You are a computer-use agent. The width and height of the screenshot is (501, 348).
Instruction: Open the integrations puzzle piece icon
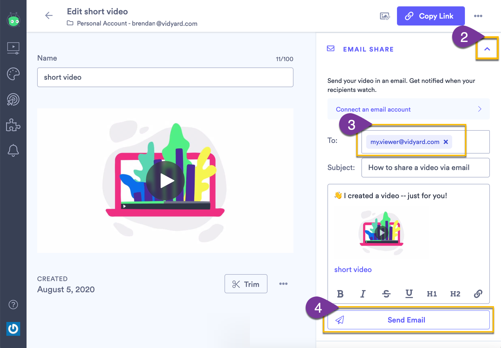(x=13, y=125)
